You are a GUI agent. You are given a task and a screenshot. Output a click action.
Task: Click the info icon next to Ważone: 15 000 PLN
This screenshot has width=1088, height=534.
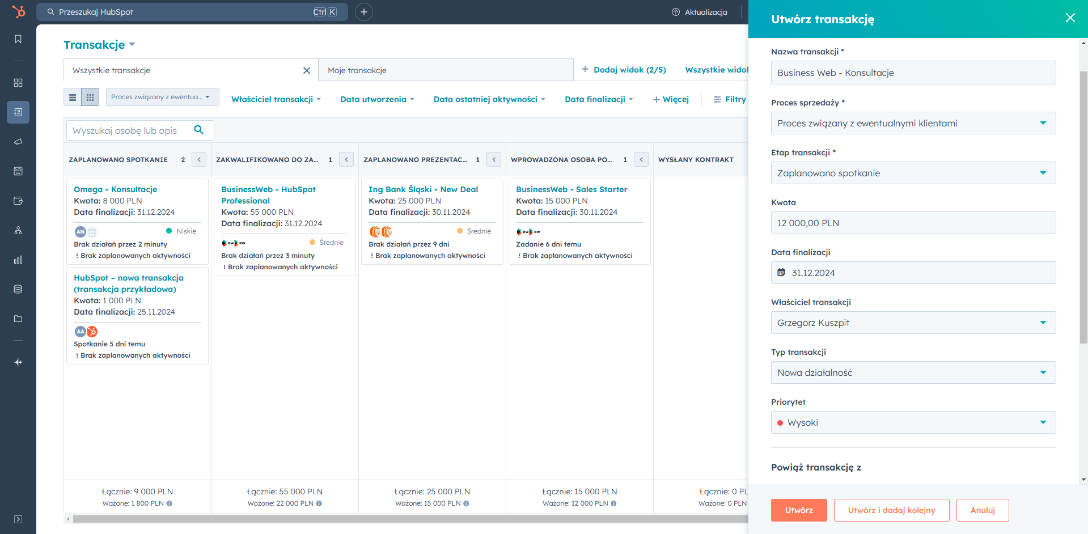point(466,503)
